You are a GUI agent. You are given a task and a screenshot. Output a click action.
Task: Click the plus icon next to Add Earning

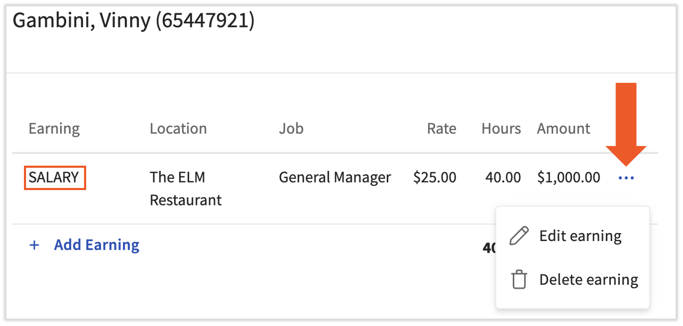35,245
